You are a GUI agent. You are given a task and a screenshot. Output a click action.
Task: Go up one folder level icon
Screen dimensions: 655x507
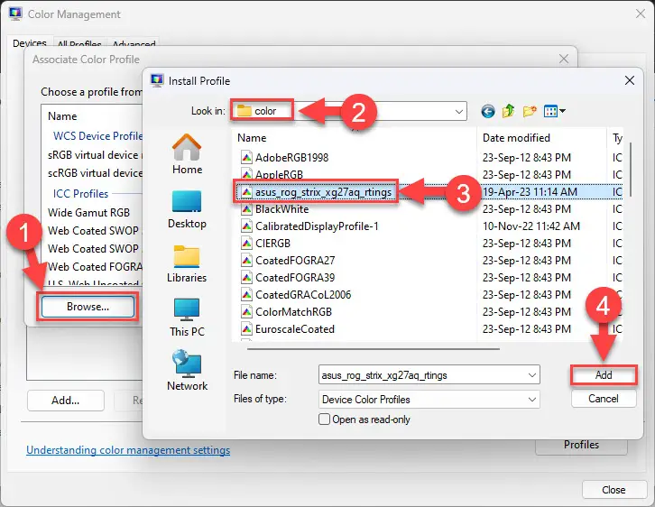pyautogui.click(x=508, y=111)
